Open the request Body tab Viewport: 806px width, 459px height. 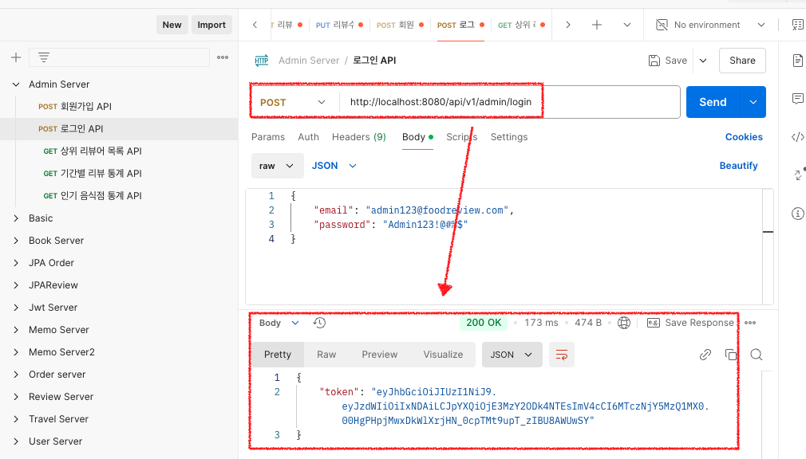417,137
